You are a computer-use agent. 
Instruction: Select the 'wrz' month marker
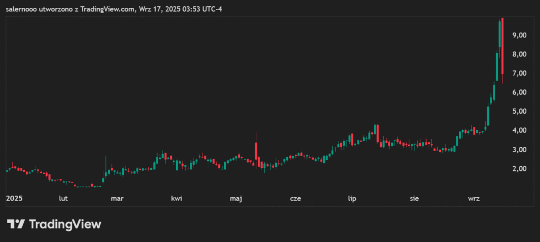click(x=474, y=199)
